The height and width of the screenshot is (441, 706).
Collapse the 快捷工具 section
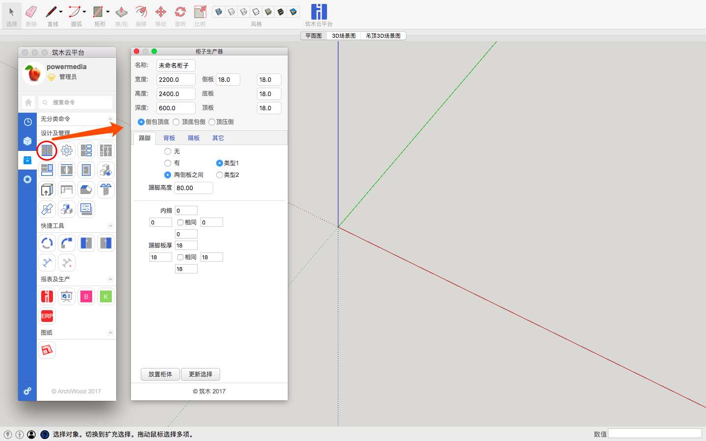coord(110,226)
